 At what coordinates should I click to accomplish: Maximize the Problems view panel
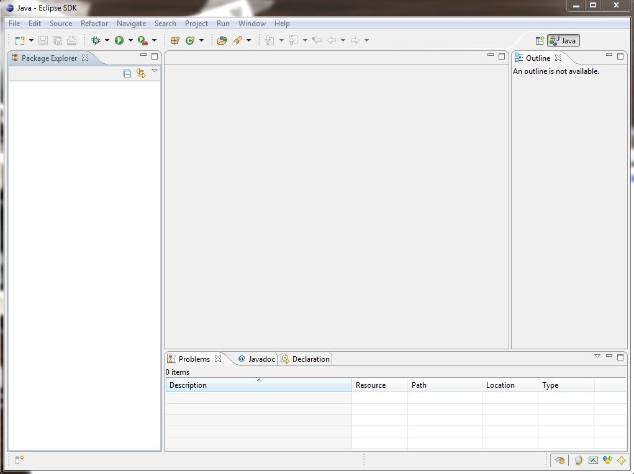pos(620,357)
